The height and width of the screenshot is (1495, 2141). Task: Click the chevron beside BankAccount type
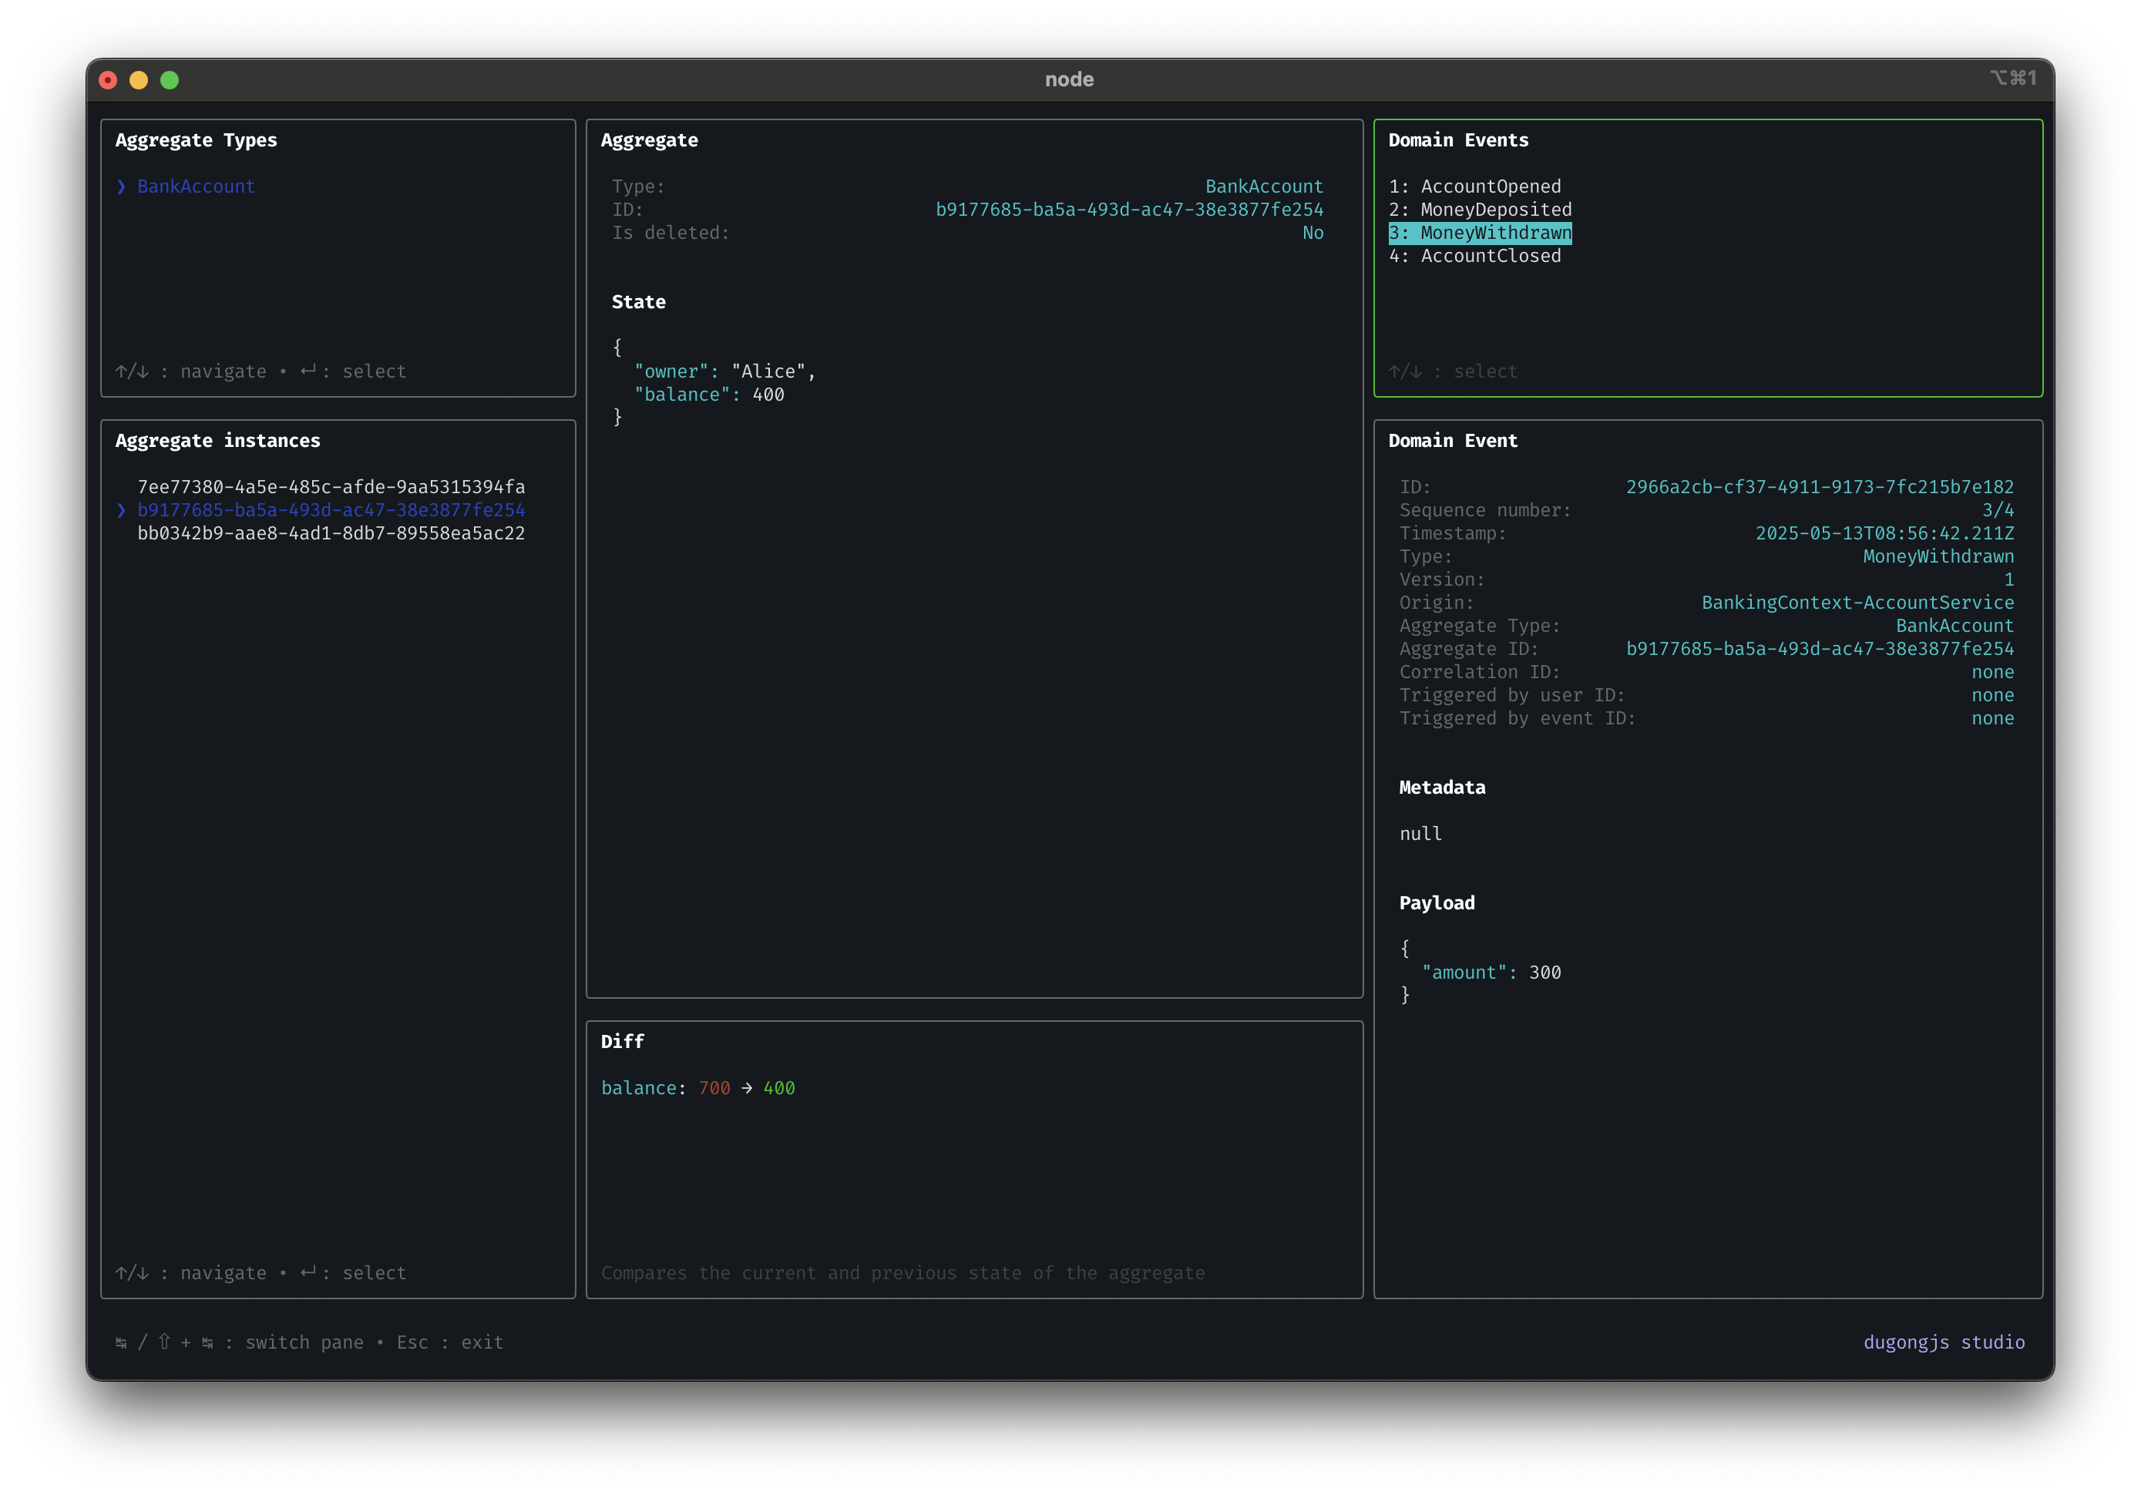click(x=121, y=186)
